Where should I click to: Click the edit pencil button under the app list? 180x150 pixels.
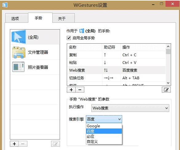click(x=55, y=144)
